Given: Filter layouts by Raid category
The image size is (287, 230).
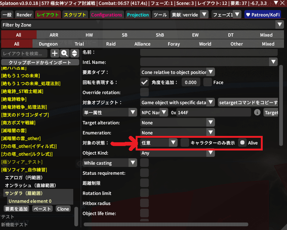Looking at the screenshot, I should 111,44.
